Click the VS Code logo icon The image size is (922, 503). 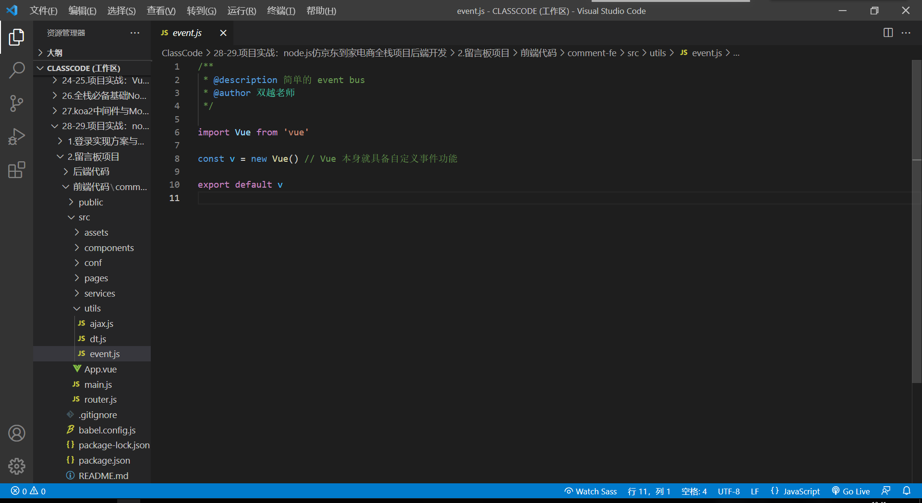tap(12, 10)
